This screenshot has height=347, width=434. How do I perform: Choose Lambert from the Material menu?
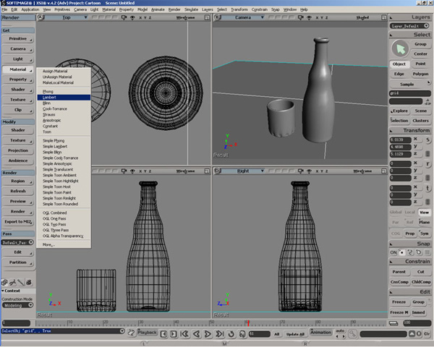pyautogui.click(x=64, y=98)
